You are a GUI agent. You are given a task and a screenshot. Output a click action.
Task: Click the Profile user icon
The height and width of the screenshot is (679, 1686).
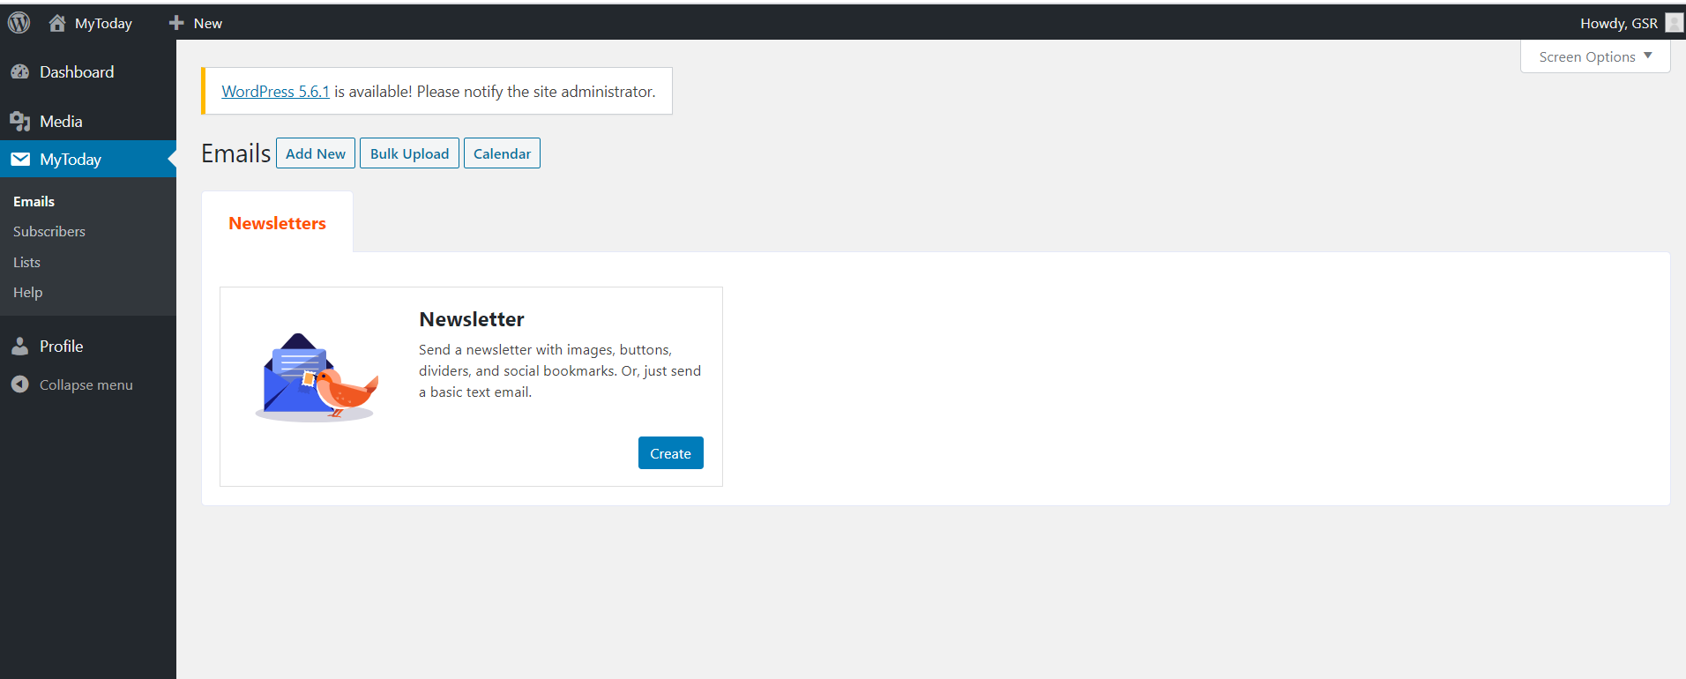tap(20, 347)
